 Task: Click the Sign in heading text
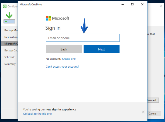pyautogui.click(x=53, y=28)
